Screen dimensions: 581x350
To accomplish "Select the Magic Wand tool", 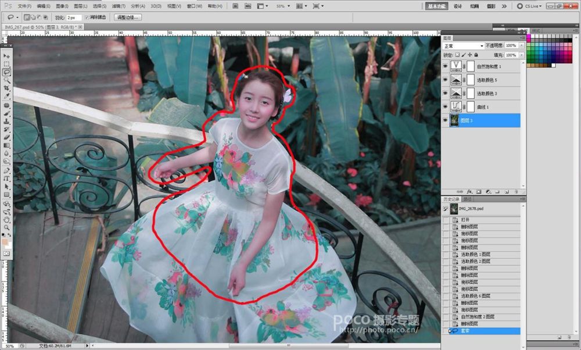I will pos(6,80).
